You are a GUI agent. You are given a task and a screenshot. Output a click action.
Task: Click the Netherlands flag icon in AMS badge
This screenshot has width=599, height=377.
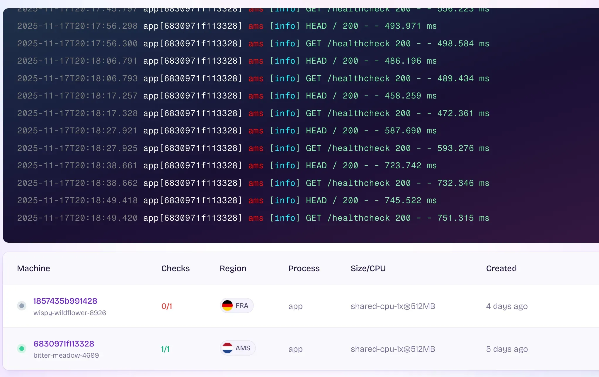point(227,348)
